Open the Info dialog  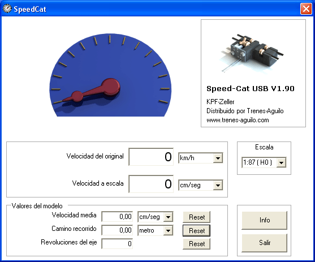point(264,220)
